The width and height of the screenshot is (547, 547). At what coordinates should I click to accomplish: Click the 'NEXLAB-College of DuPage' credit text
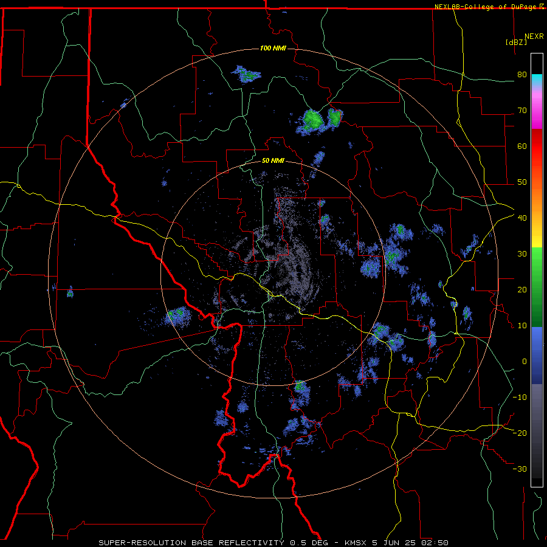485,7
